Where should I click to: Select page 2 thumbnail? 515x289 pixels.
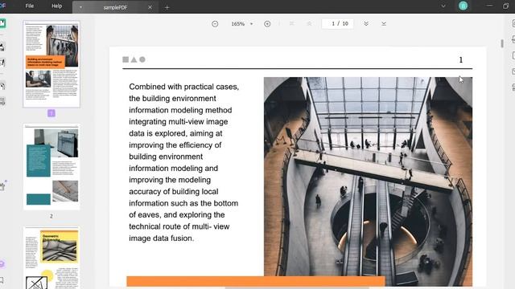pyautogui.click(x=51, y=167)
